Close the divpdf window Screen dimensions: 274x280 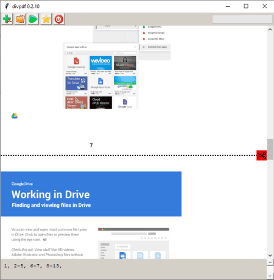click(264, 6)
